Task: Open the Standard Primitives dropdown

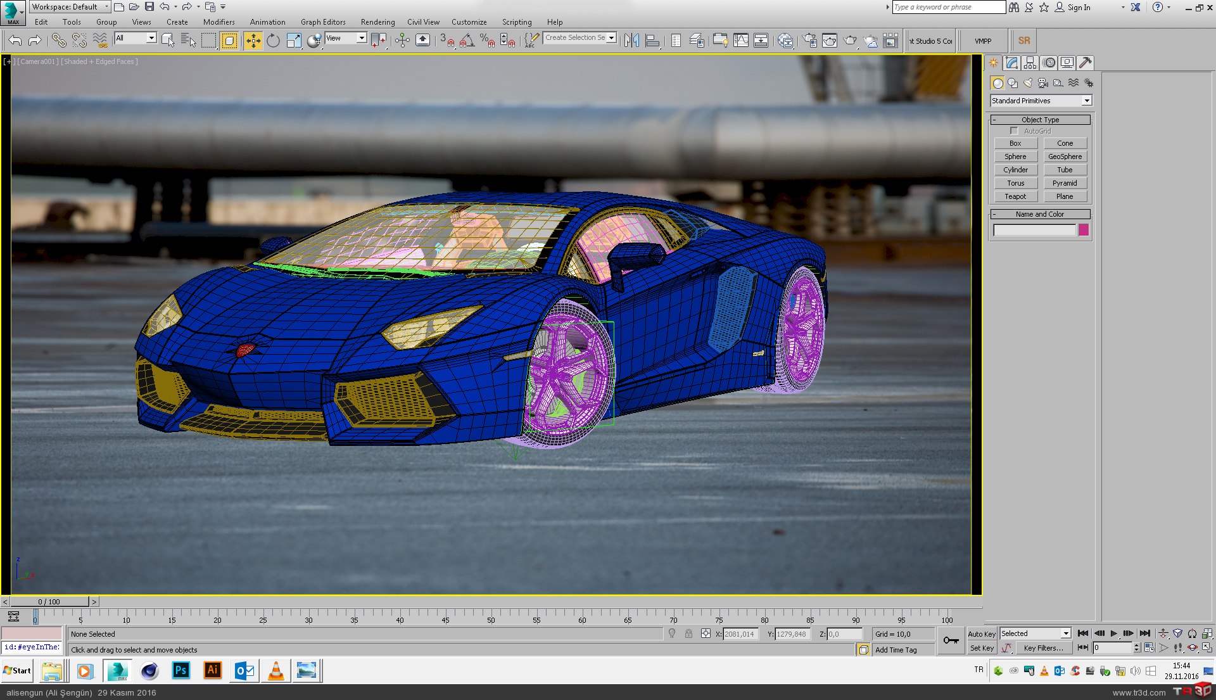Action: [x=1086, y=101]
